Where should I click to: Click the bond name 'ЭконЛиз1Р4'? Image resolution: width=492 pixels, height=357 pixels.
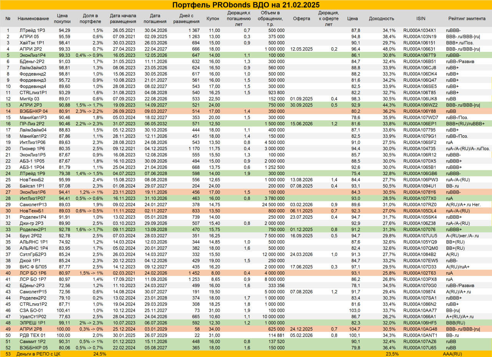(33, 55)
